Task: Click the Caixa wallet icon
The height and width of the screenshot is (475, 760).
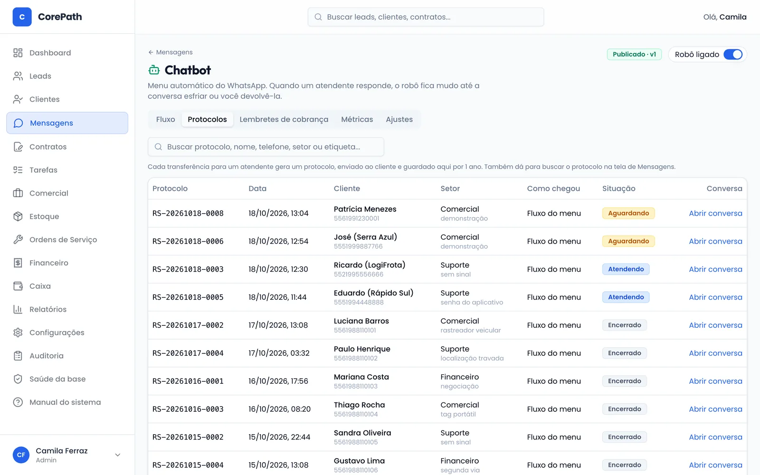Action: point(18,286)
